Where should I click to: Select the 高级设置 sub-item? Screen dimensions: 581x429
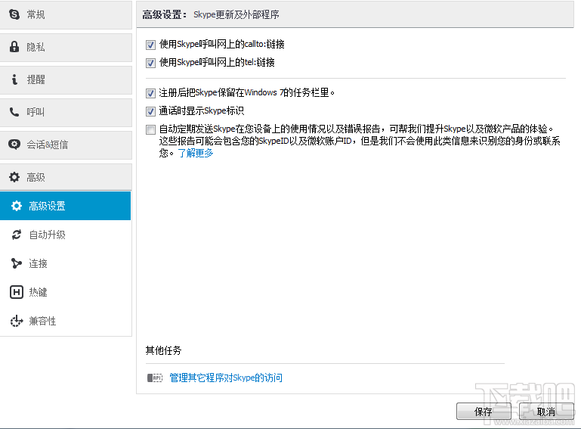tap(65, 206)
